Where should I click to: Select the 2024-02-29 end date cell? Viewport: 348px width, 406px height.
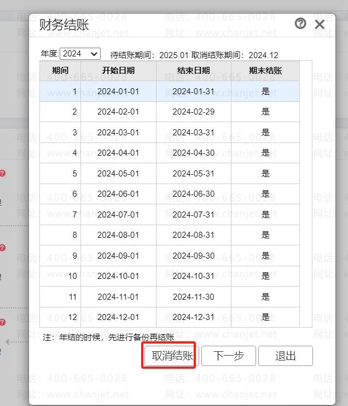tap(194, 112)
